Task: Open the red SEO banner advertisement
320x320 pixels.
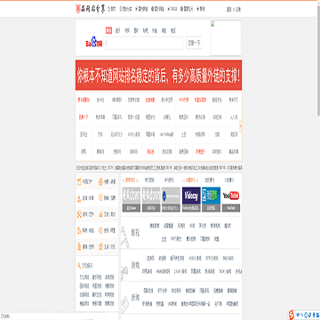Action: (x=158, y=76)
